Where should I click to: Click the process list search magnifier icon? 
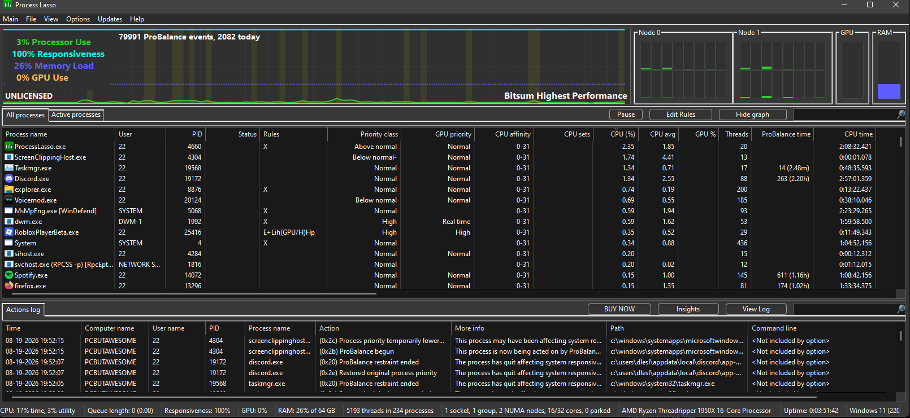point(901,115)
